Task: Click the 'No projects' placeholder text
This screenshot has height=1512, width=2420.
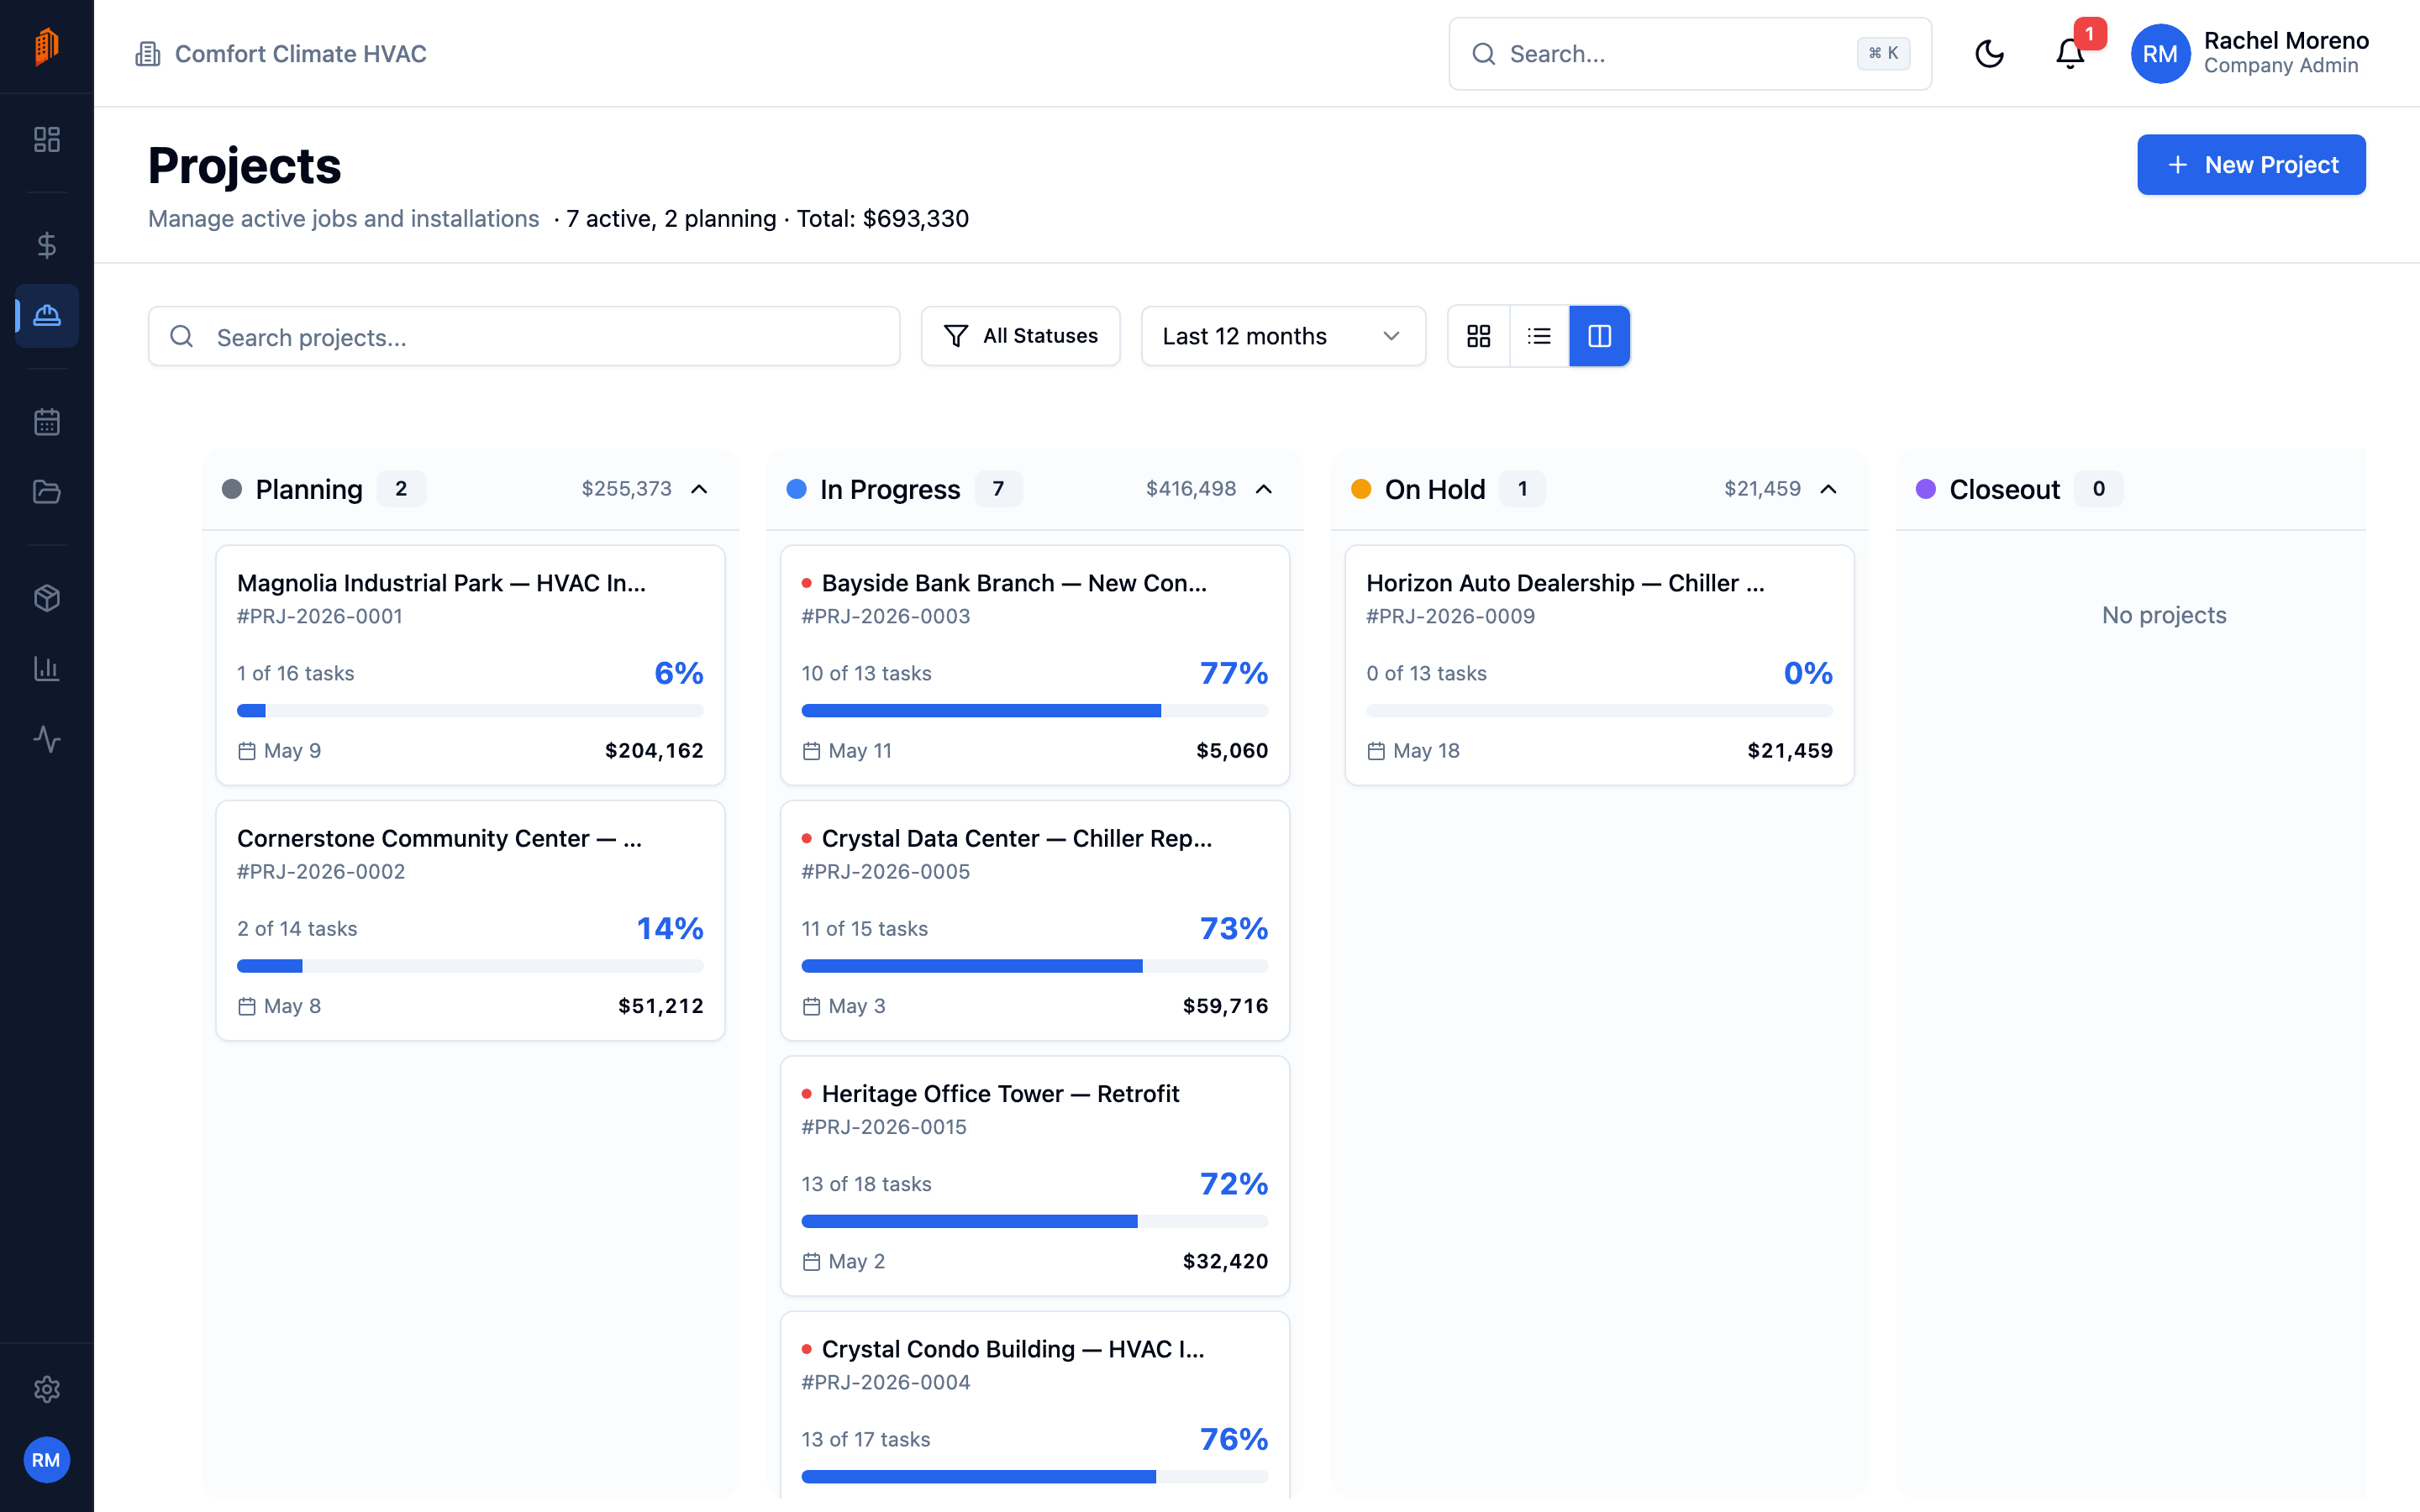Action: pos(2164,615)
